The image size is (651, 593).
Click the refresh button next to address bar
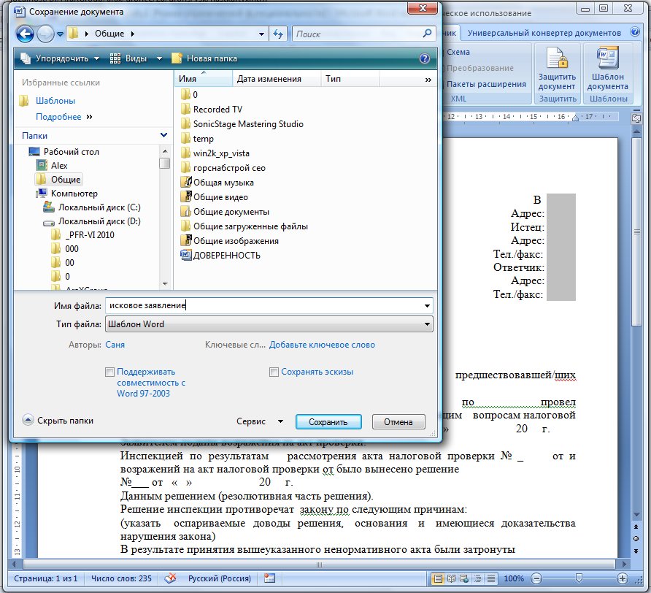click(x=278, y=34)
